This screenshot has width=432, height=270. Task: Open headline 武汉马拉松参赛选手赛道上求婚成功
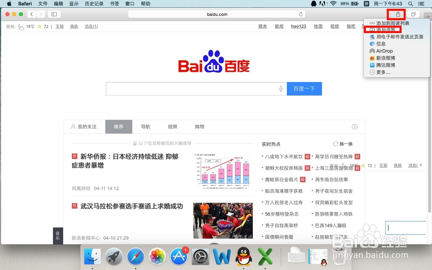(131, 206)
